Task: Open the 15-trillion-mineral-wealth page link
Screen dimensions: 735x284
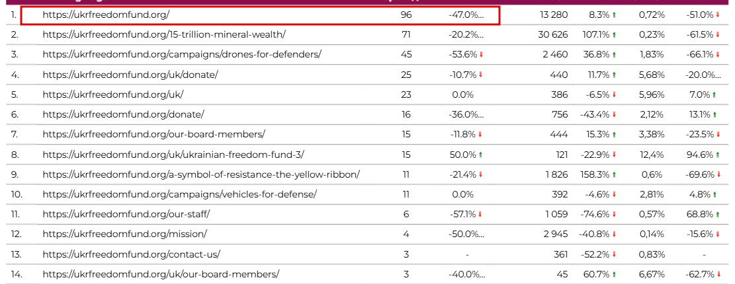Action: (x=164, y=34)
